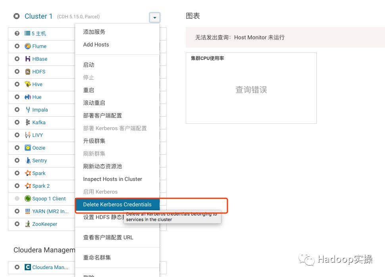The width and height of the screenshot is (385, 277).
Task: Click the HBase service icon
Action: click(28, 59)
